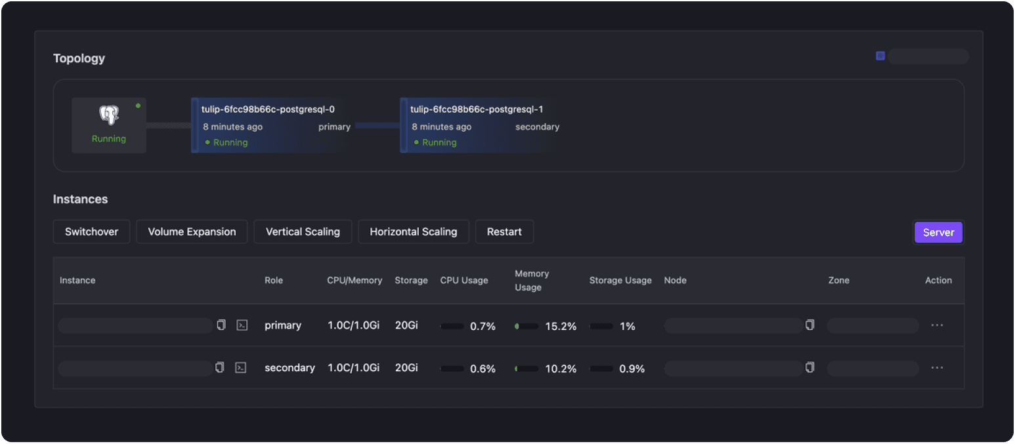This screenshot has height=444, width=1015.
Task: Open terminal for the primary instance
Action: [242, 325]
